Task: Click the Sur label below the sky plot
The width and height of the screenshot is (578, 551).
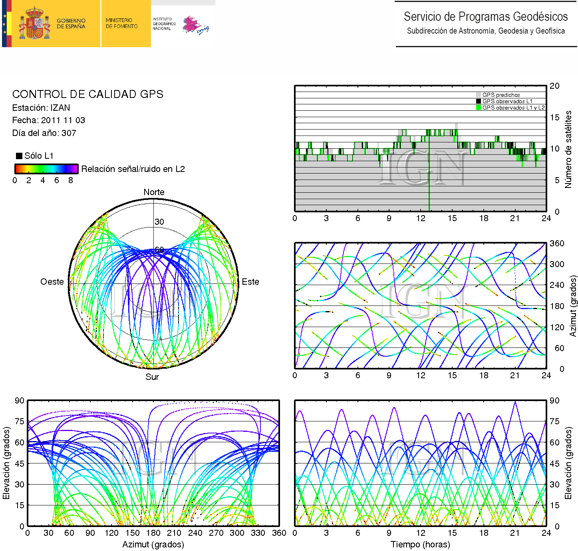Action: click(x=152, y=377)
